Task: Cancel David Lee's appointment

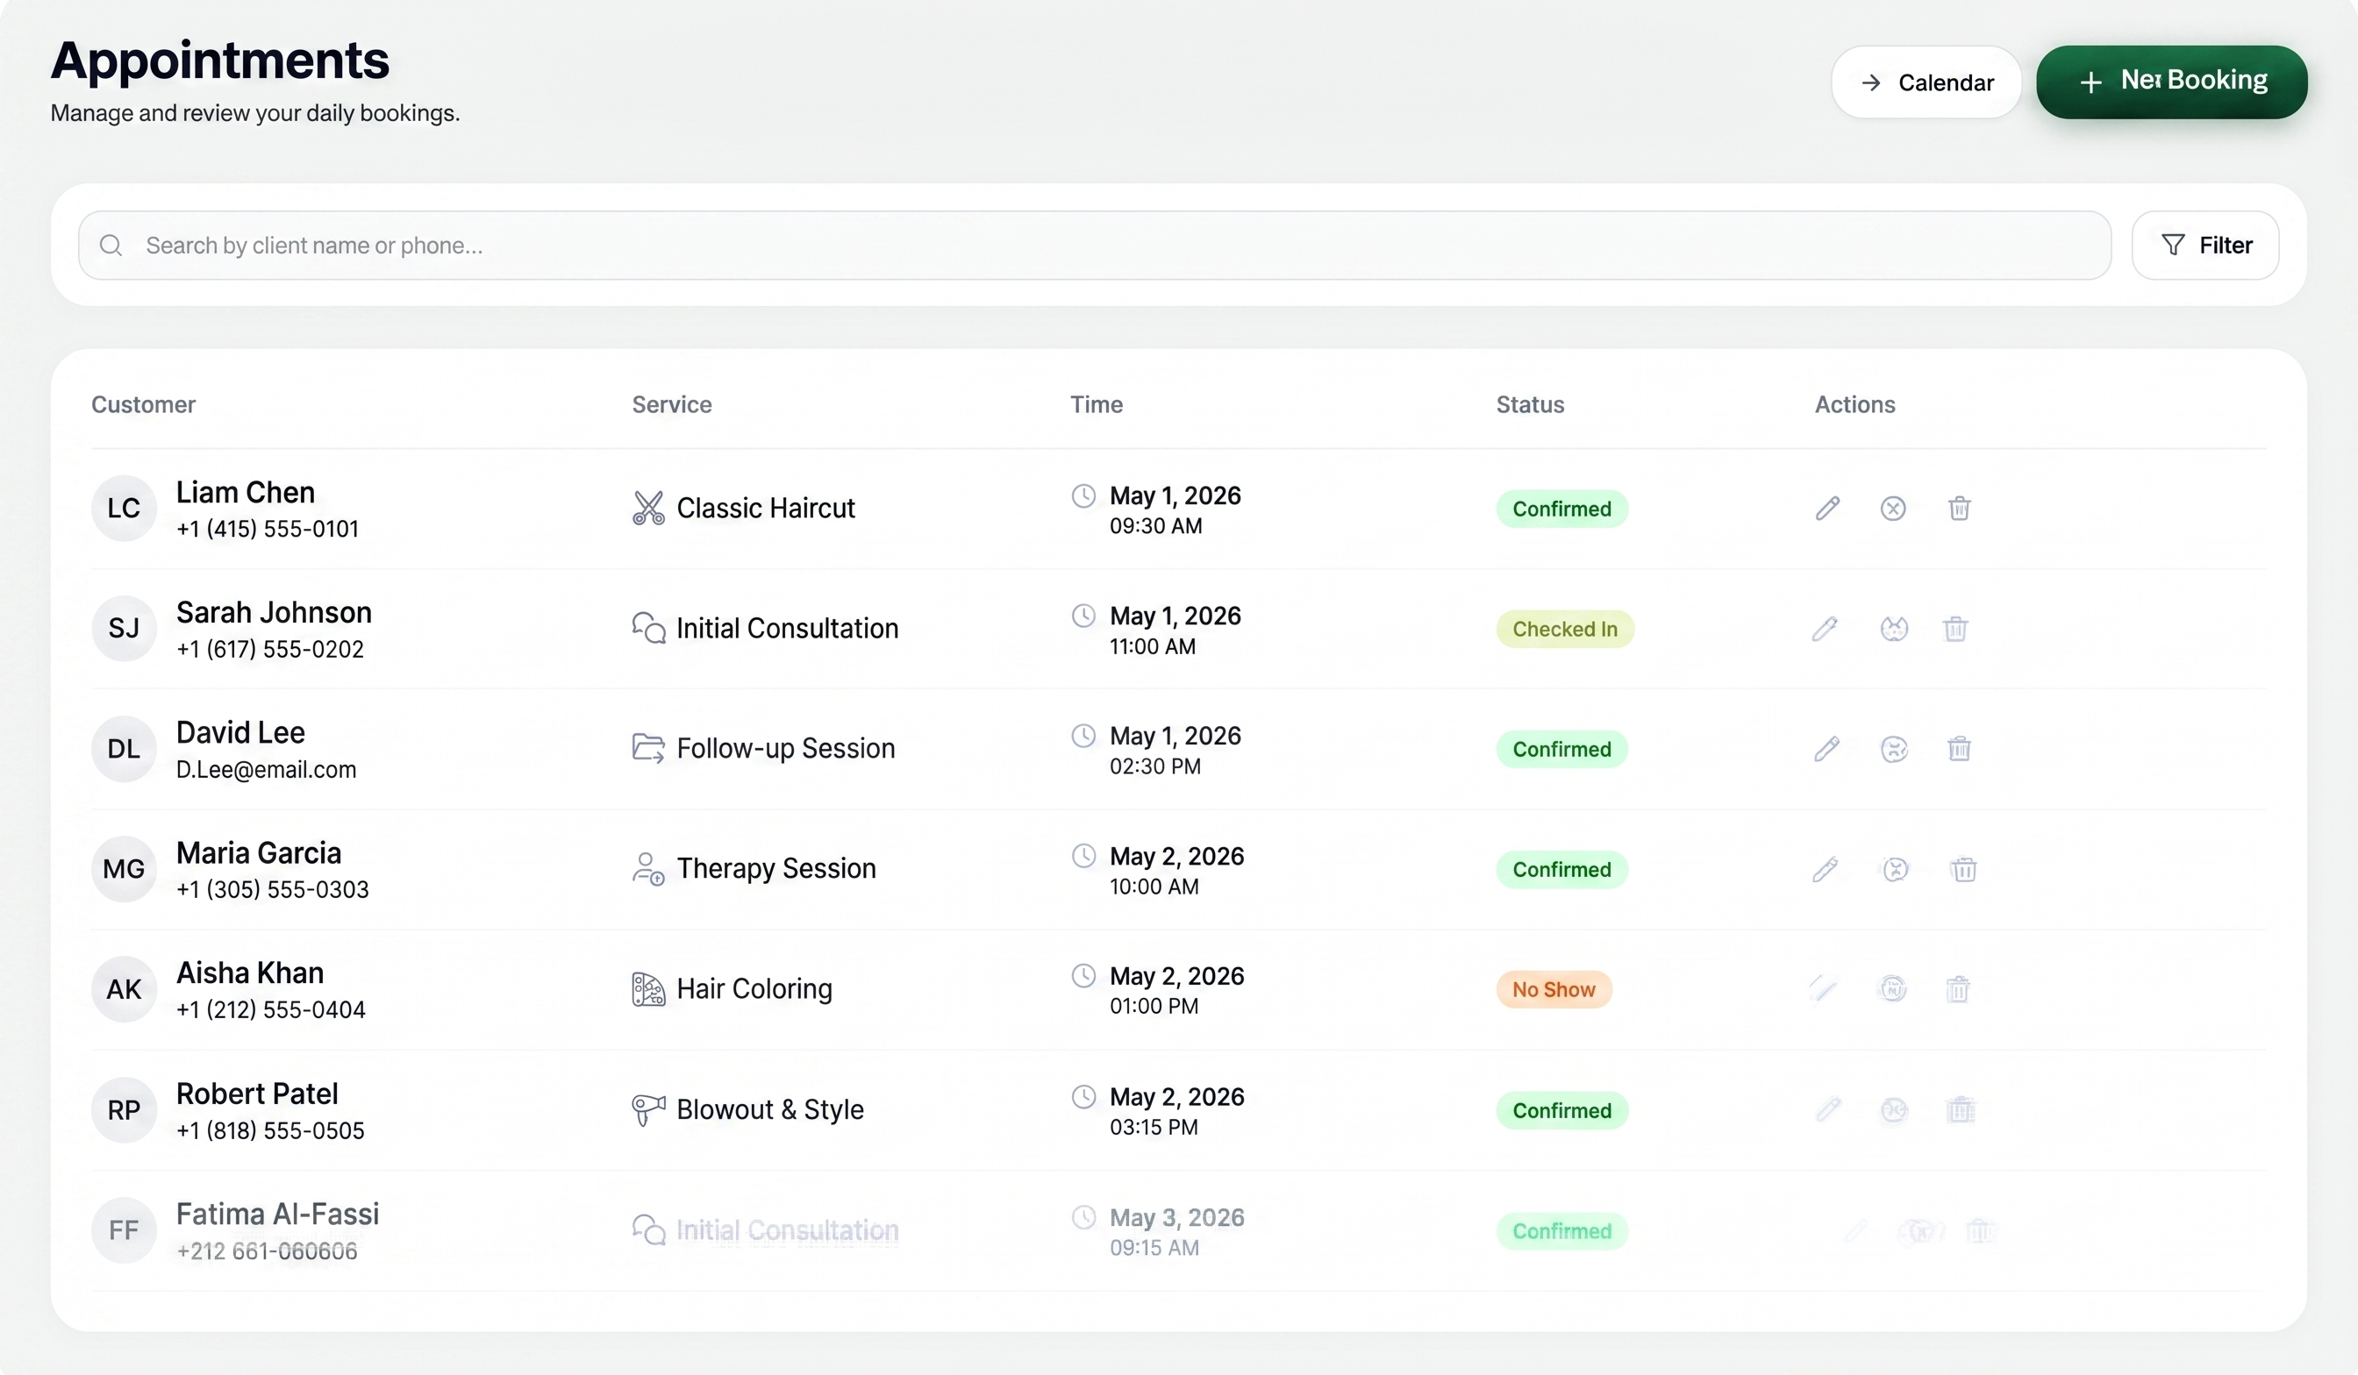Action: click(x=1894, y=748)
